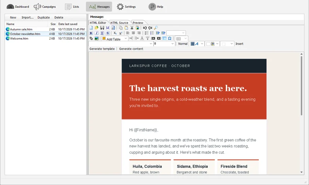The height and width of the screenshot is (185, 309).
Task: Click the table properties icon beside Omega
Action: pos(165,38)
